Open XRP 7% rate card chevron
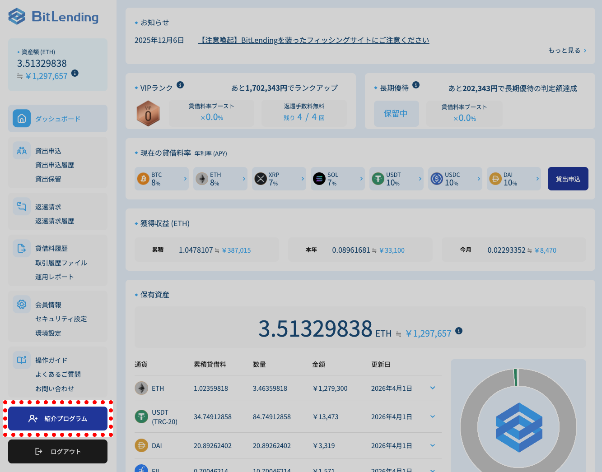 click(303, 179)
